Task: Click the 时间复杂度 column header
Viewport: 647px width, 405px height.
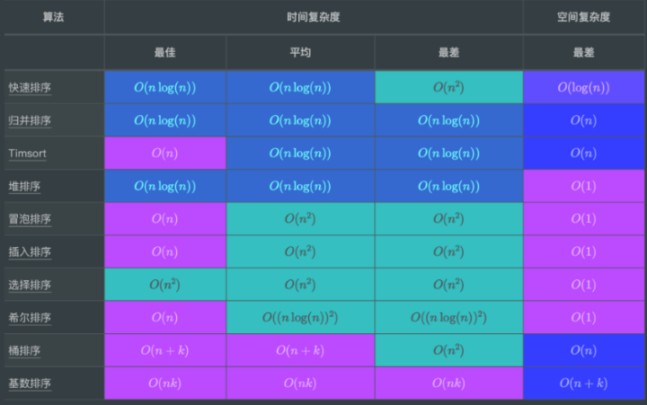Action: [x=313, y=17]
